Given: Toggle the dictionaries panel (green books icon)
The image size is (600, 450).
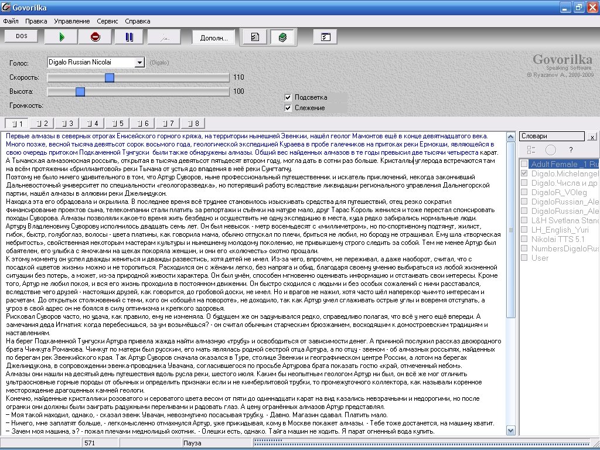Looking at the screenshot, I should click(x=282, y=37).
